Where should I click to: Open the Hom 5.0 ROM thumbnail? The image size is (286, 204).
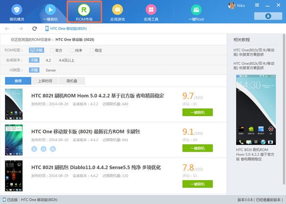pos(14,104)
